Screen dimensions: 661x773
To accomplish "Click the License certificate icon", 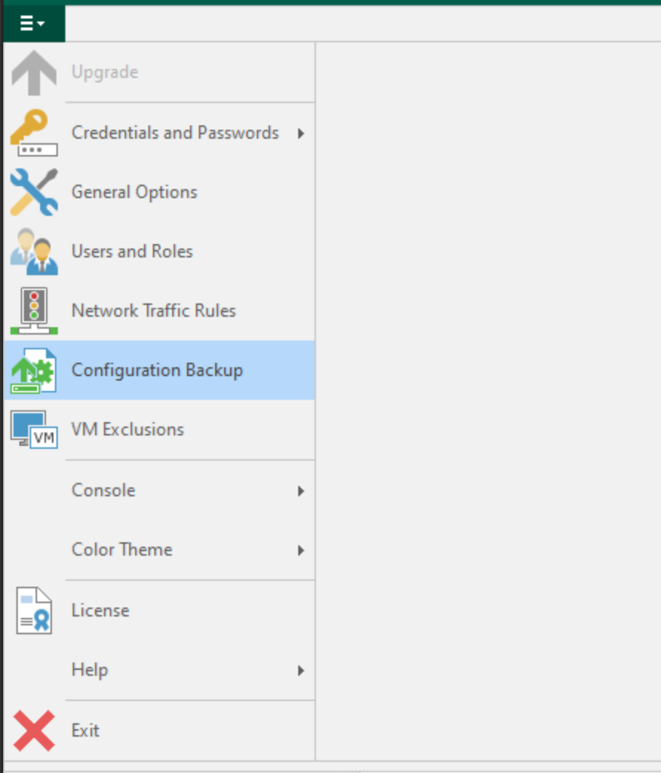I will tap(34, 611).
